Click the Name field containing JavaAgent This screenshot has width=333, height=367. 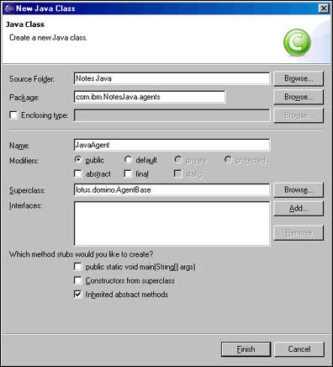172,145
